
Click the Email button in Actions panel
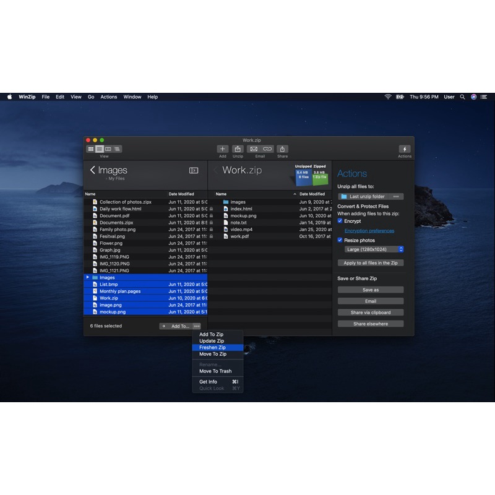pos(370,301)
